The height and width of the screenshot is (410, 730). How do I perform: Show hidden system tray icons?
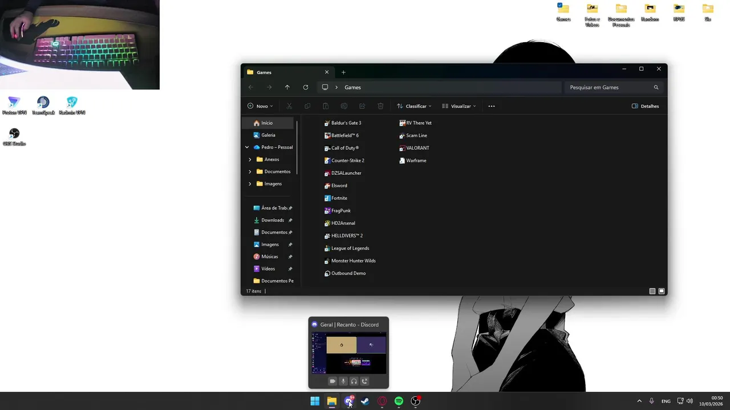point(639,401)
